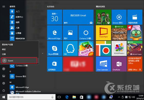Click the Windows Start button
The image size is (144, 100).
(x=4, y=97)
